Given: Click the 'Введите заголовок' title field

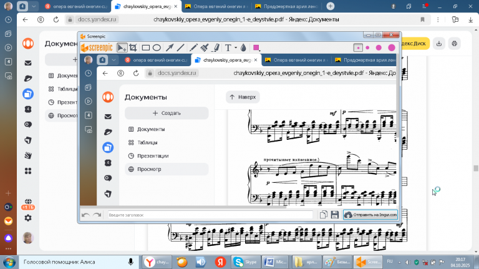Looking at the screenshot, I should click(210, 215).
